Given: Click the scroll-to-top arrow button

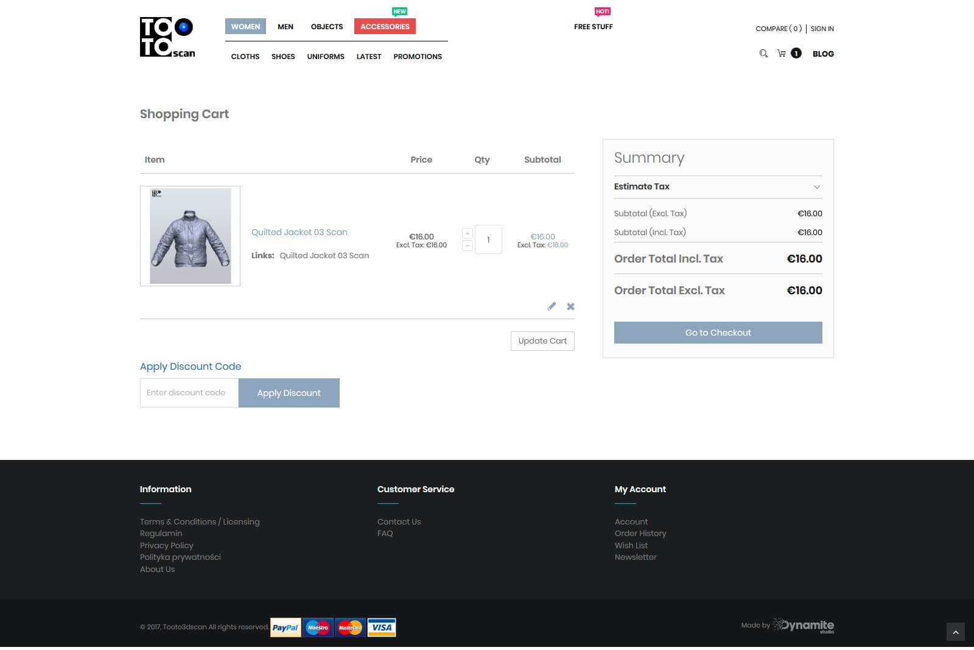Looking at the screenshot, I should 955,632.
